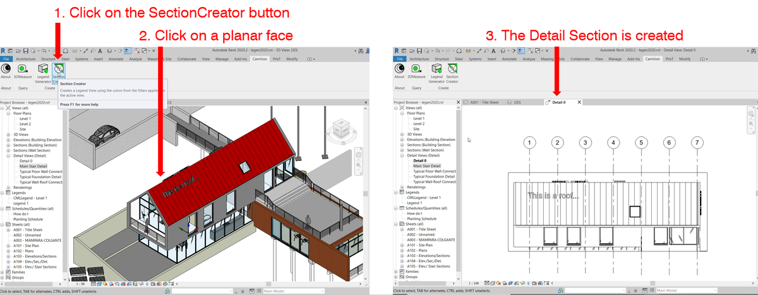Select Text tool A in the 3D View window toolbar

pos(100,51)
